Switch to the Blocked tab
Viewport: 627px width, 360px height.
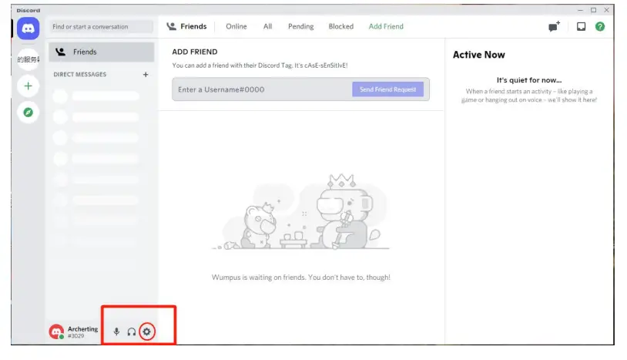(x=341, y=26)
